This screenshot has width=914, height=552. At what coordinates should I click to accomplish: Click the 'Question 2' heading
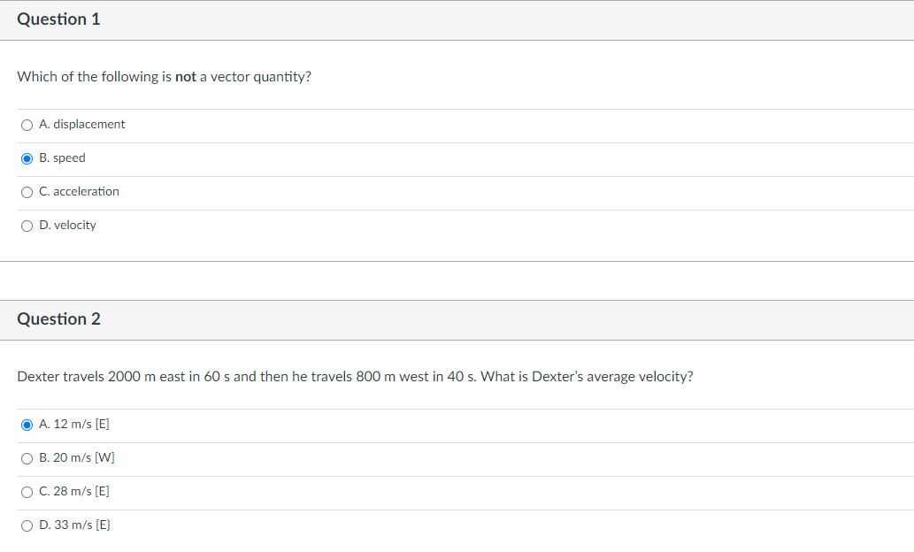(x=59, y=318)
